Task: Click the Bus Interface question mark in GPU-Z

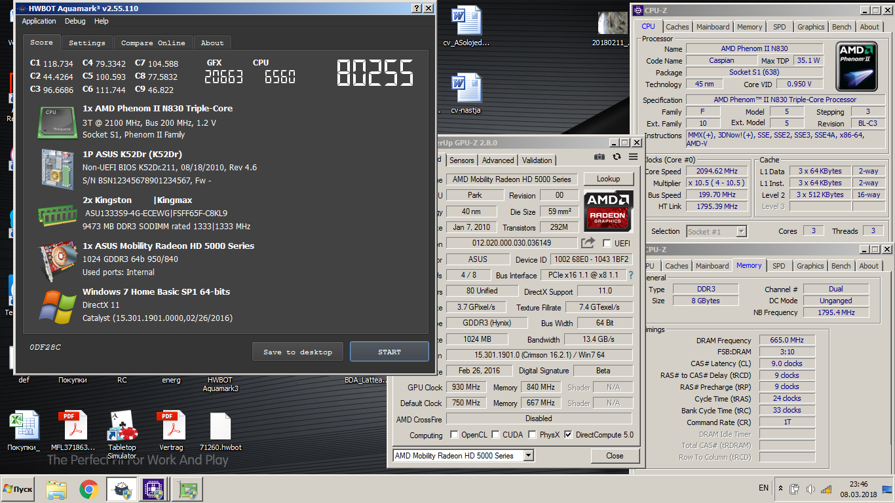Action: 631,276
